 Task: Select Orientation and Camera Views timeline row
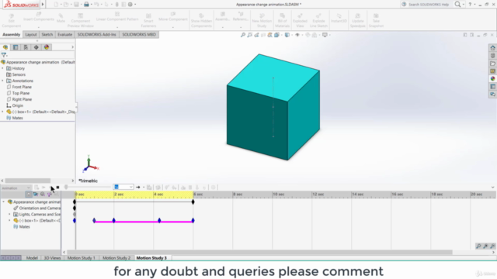click(36, 208)
